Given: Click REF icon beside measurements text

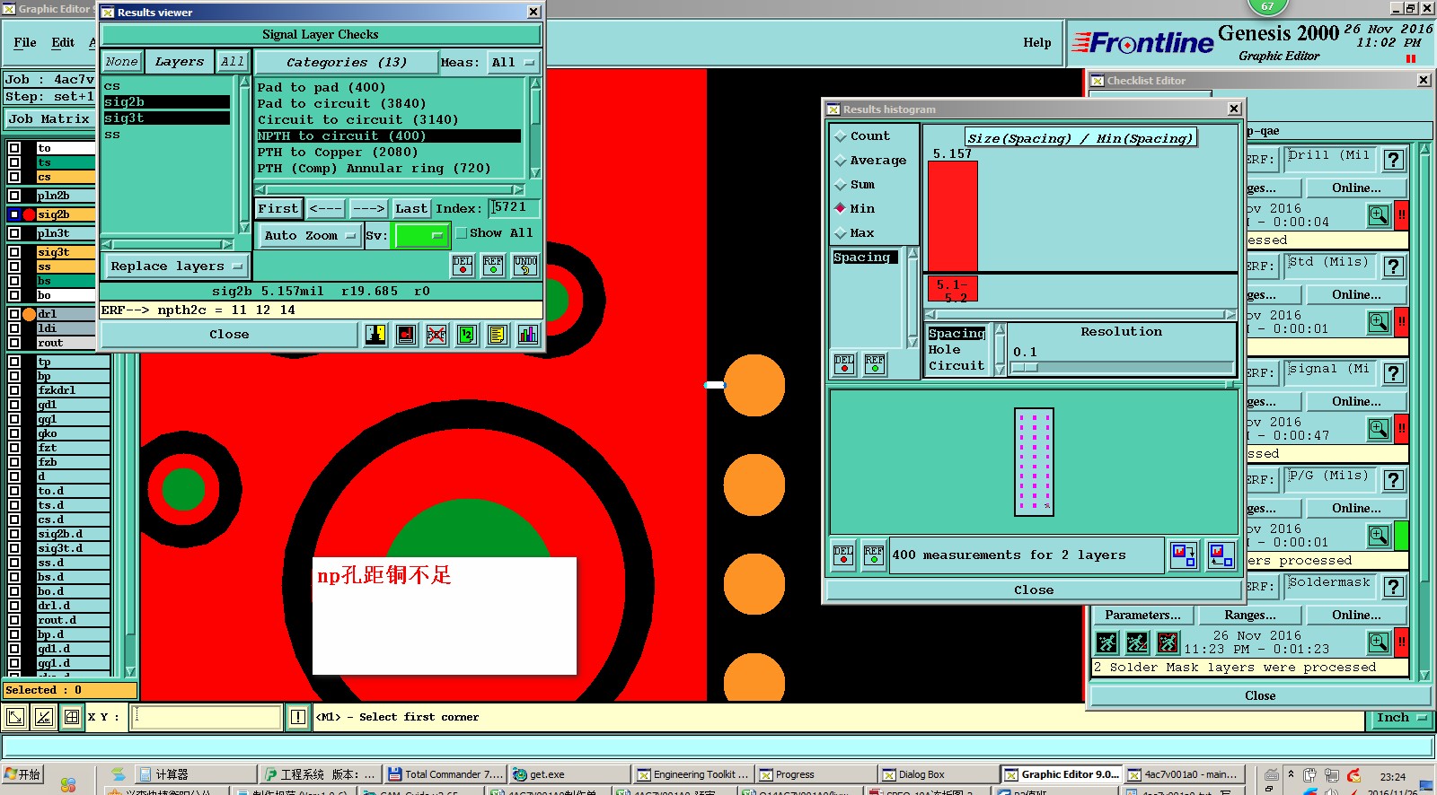Looking at the screenshot, I should (874, 555).
